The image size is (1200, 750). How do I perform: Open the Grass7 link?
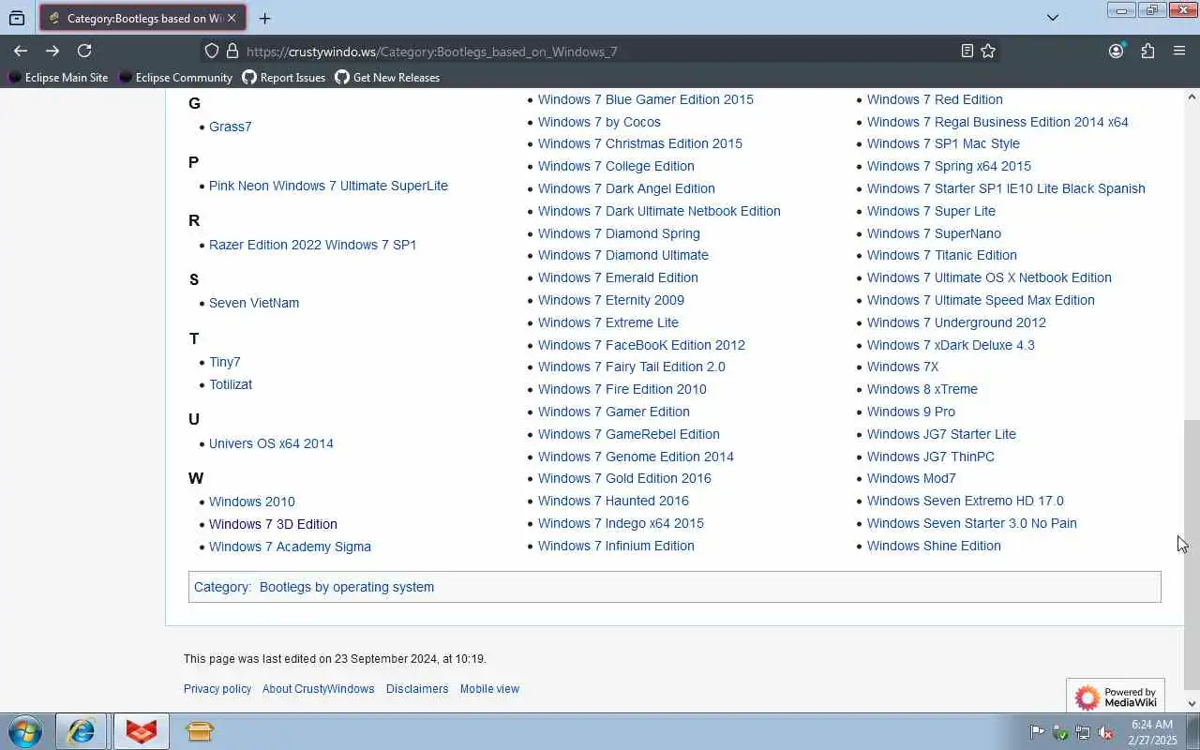[x=231, y=127]
